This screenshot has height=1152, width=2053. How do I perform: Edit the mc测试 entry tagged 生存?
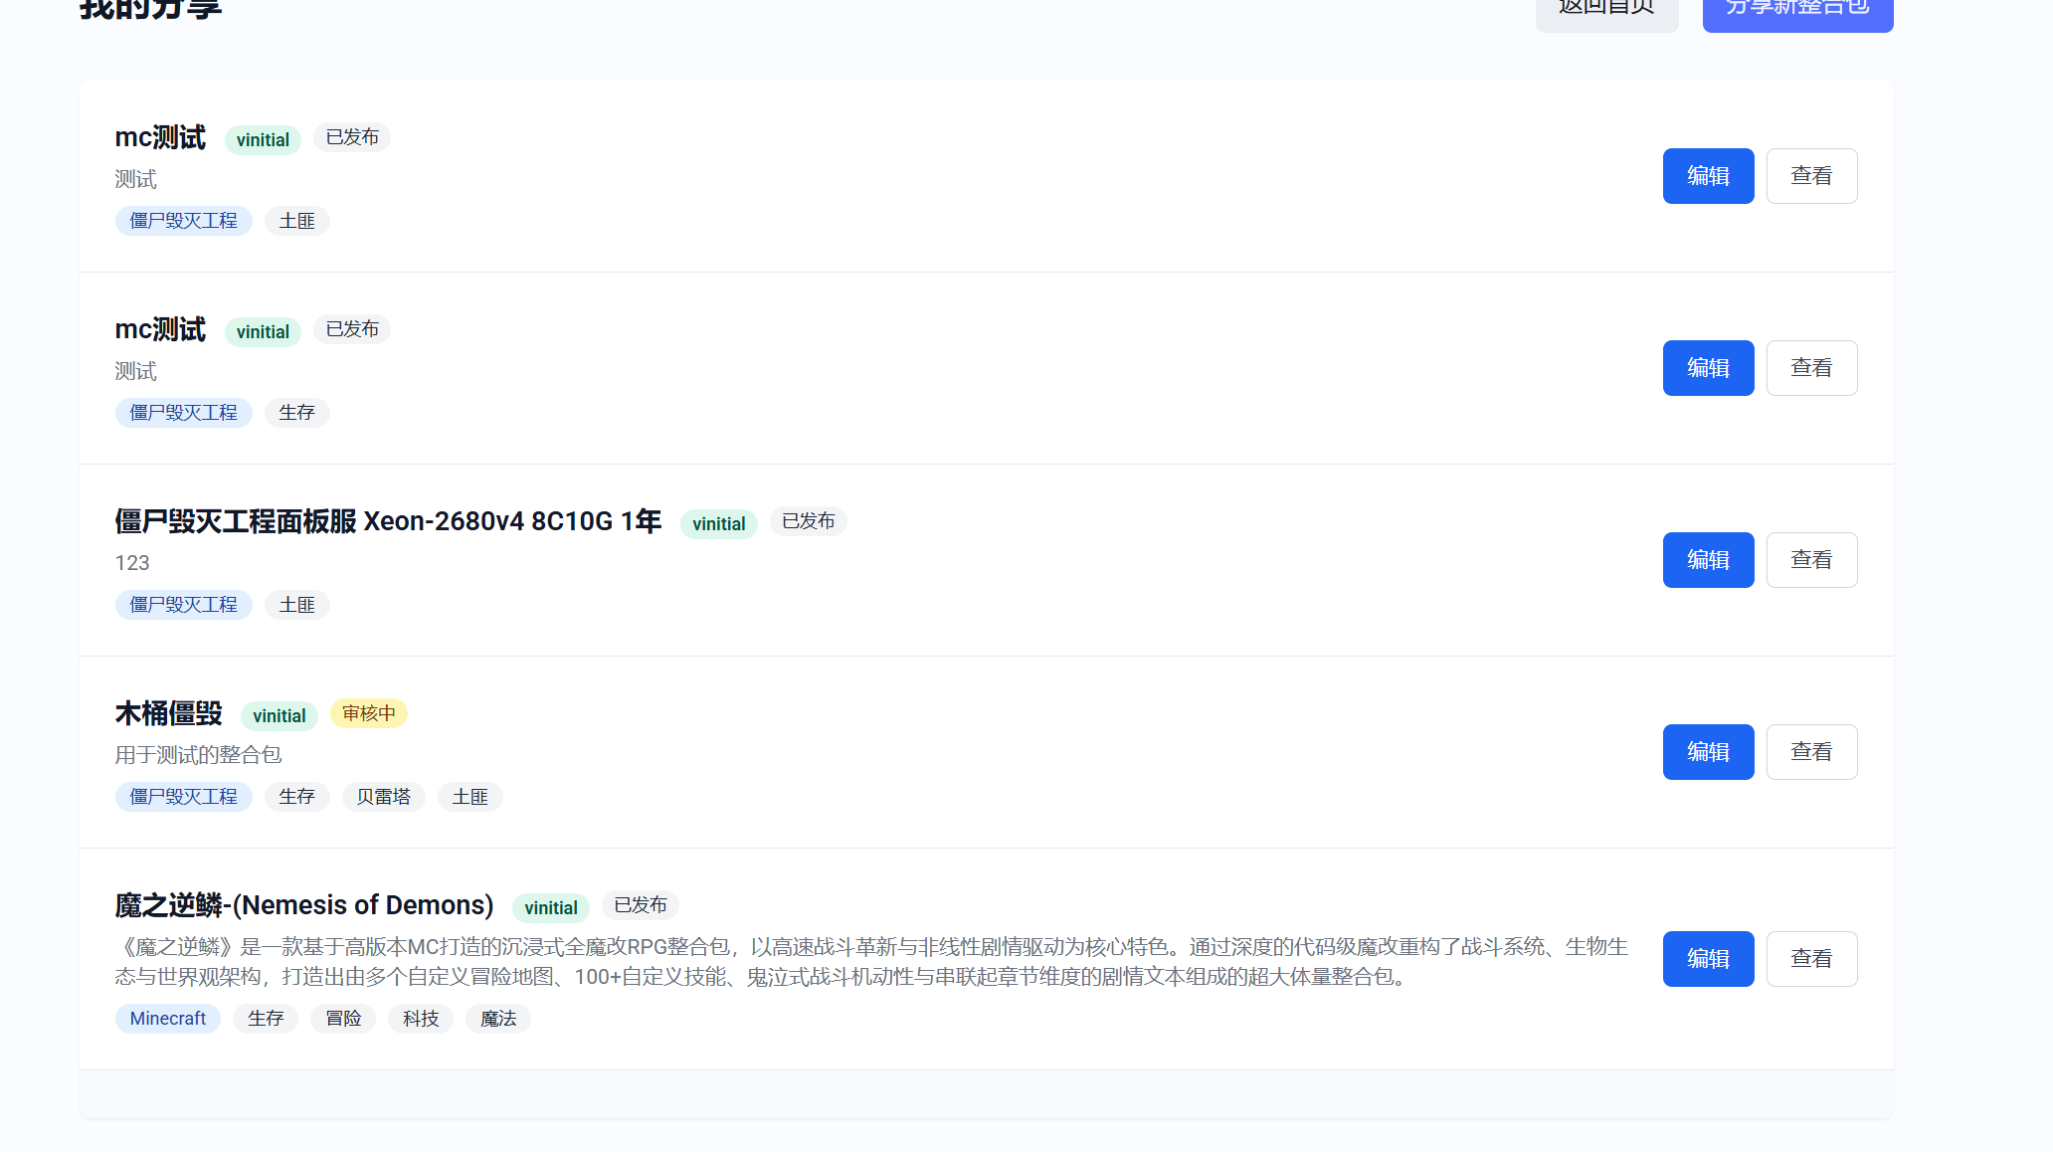tap(1708, 368)
